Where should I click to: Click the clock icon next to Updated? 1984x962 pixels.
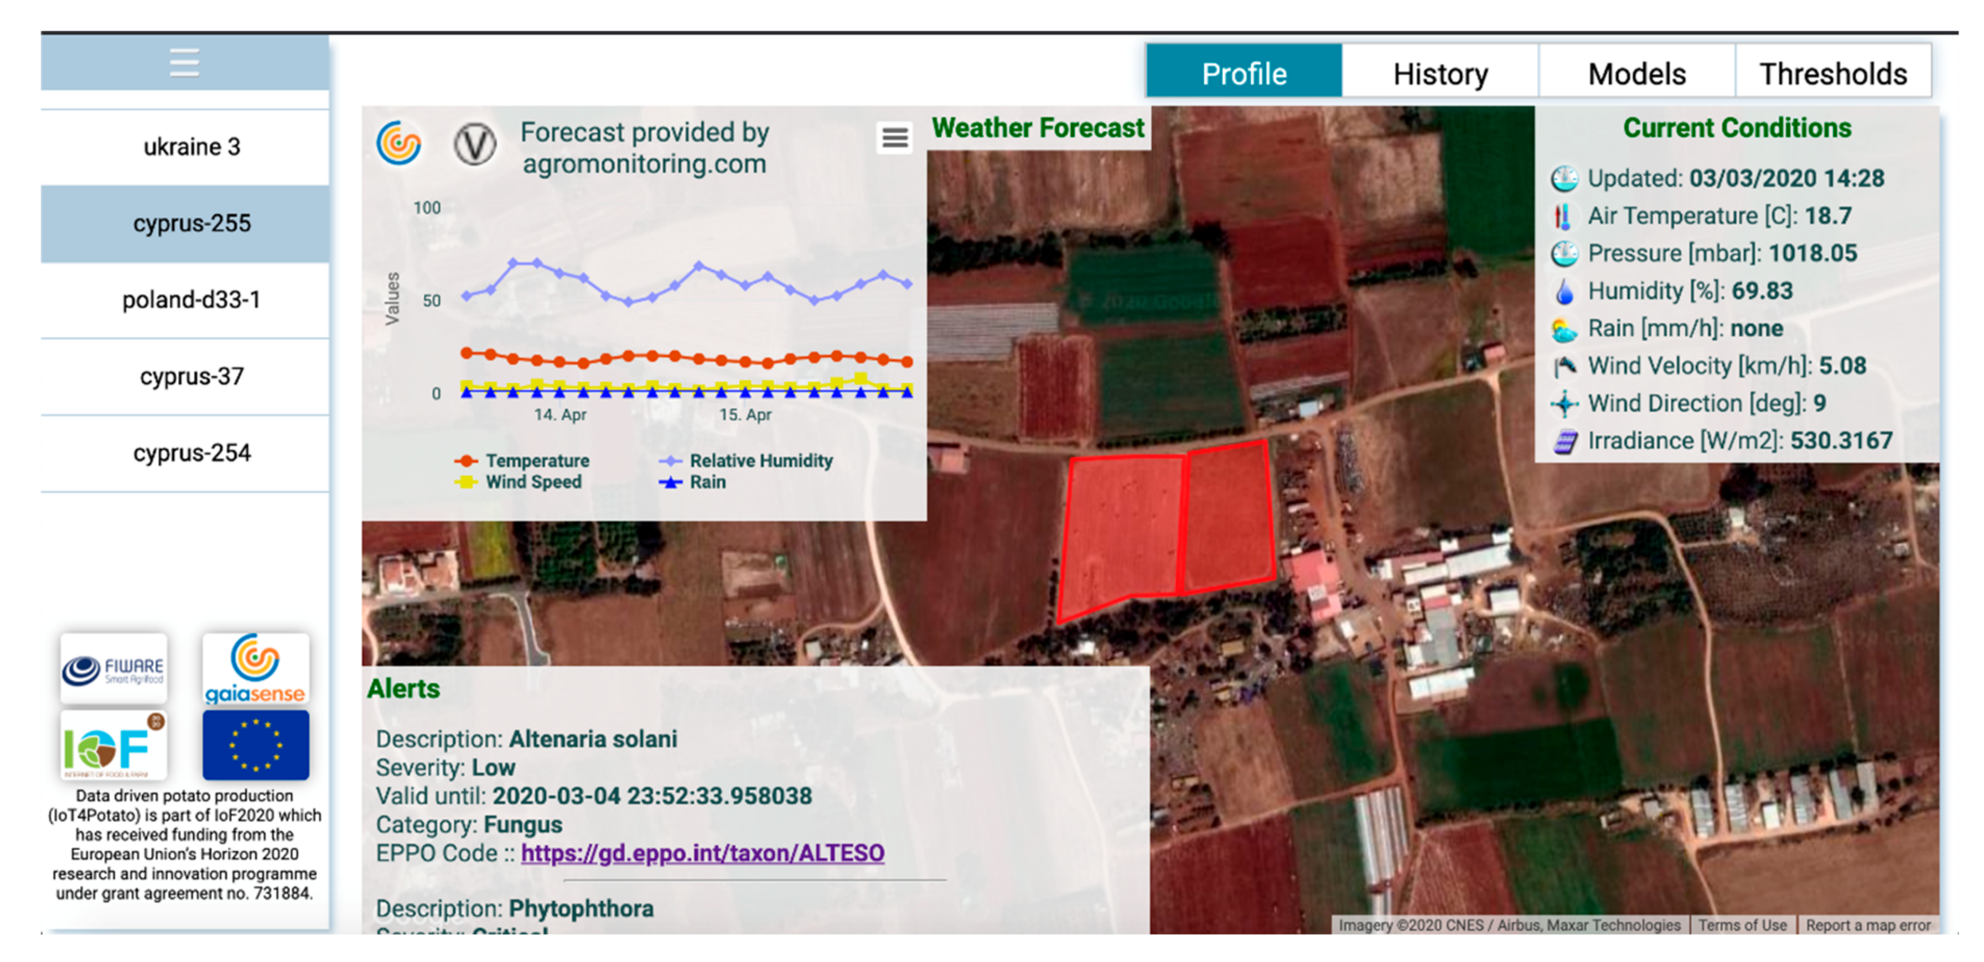[x=1565, y=179]
